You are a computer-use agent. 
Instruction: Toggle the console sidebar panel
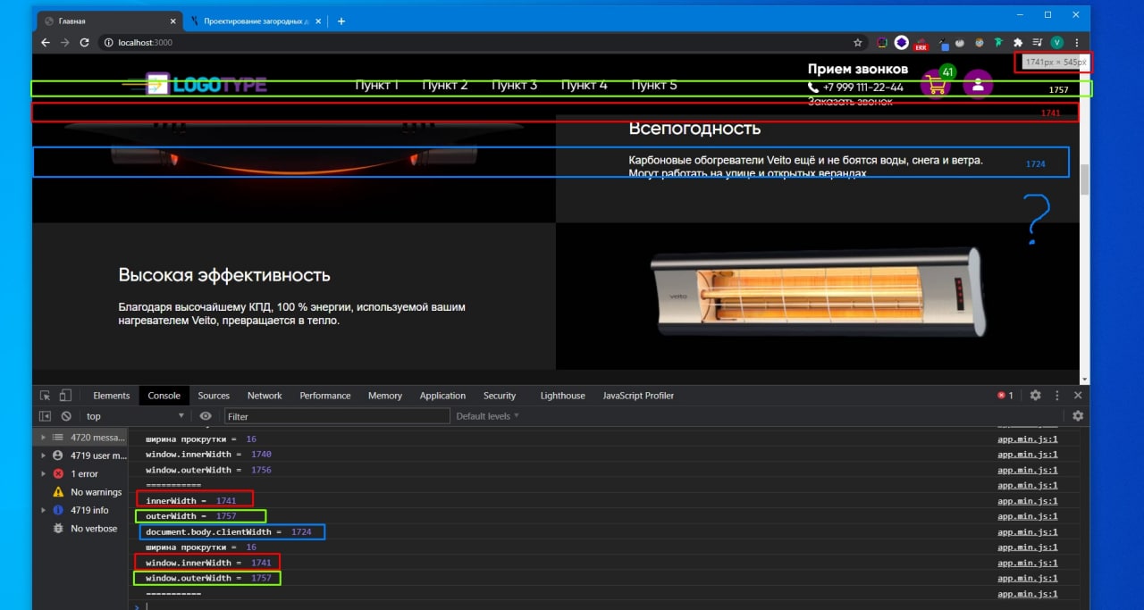[x=45, y=416]
